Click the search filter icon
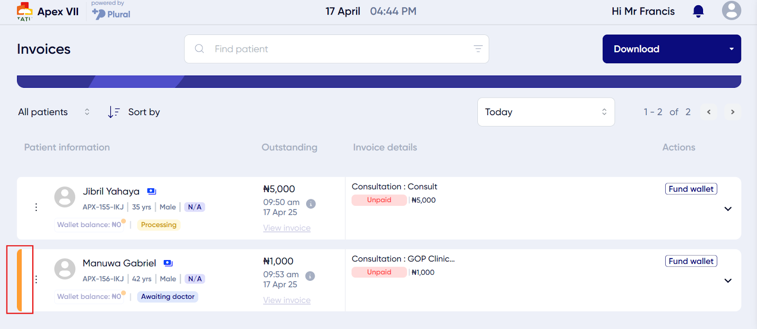757x329 pixels. pos(478,49)
